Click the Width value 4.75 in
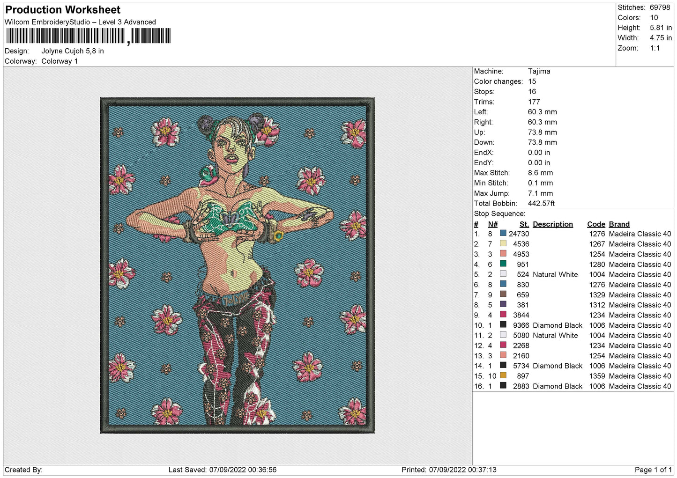Image resolution: width=677 pixels, height=478 pixels. point(661,38)
